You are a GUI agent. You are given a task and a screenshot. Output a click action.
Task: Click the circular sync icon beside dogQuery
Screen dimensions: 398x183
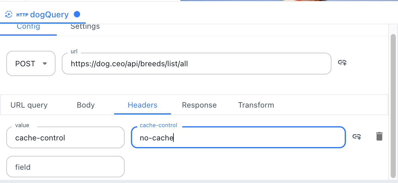9,14
